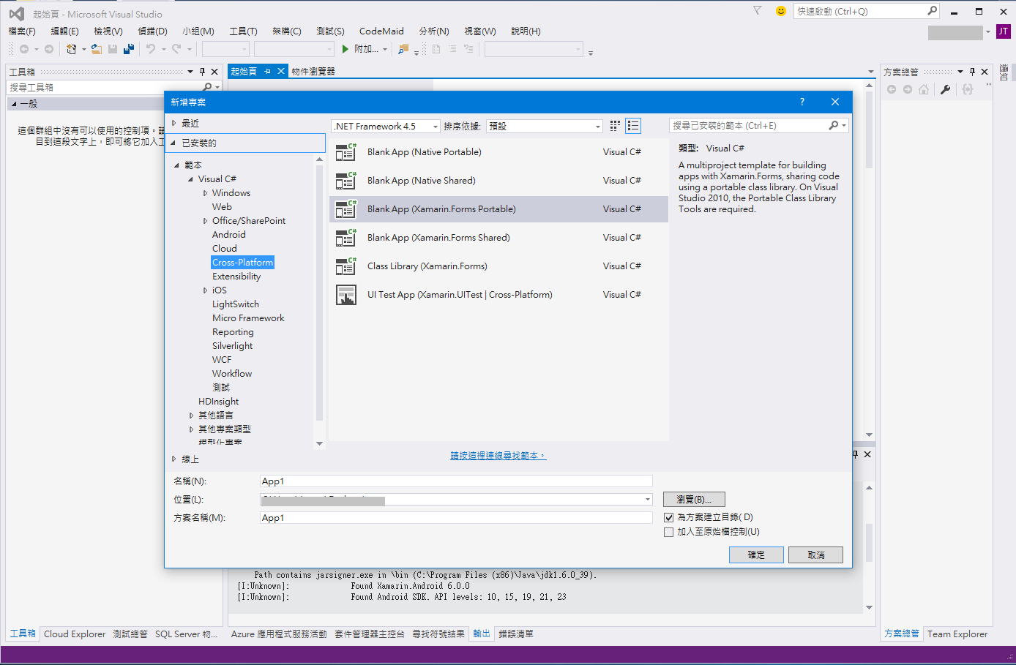Screen dimensions: 1016x665
Task: Expand the Office/SharePoint template node
Action: (x=205, y=221)
